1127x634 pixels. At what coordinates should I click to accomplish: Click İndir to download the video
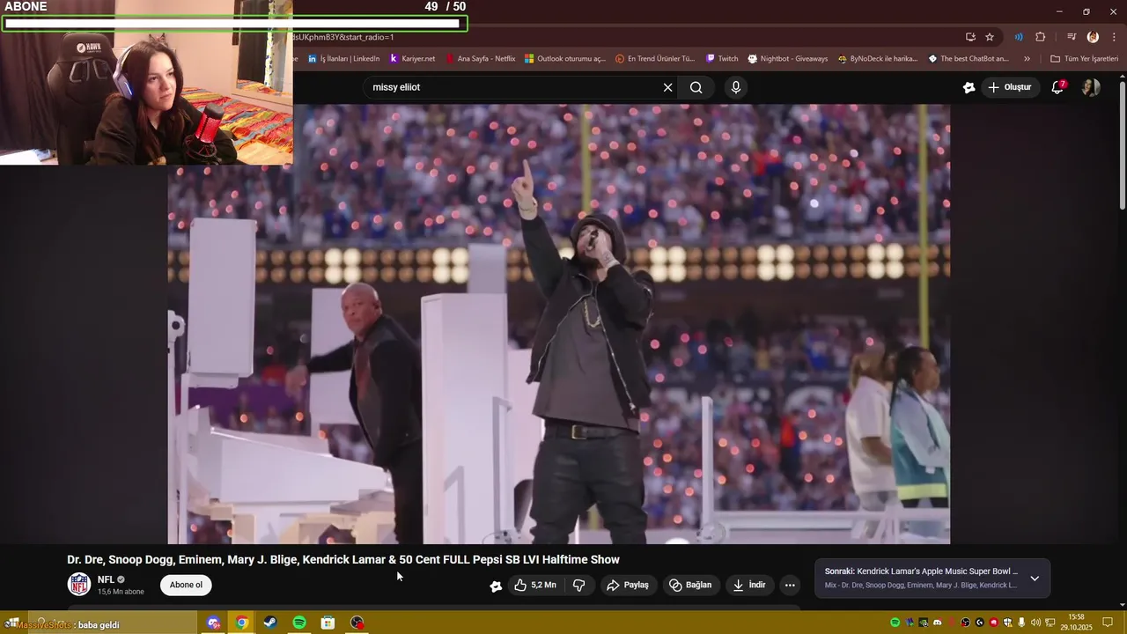pos(749,585)
